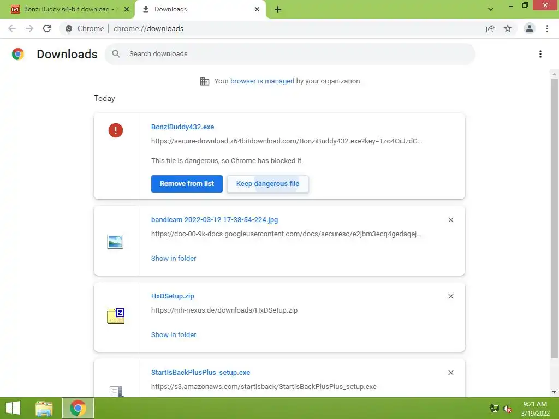
Task: Click the Chrome site info icon in address bar
Action: point(69,28)
